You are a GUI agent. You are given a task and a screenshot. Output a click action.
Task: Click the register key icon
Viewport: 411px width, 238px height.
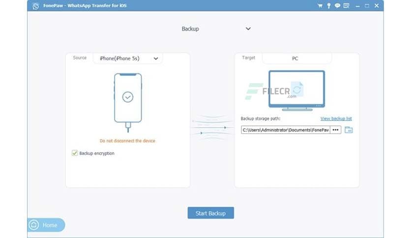pyautogui.click(x=329, y=5)
